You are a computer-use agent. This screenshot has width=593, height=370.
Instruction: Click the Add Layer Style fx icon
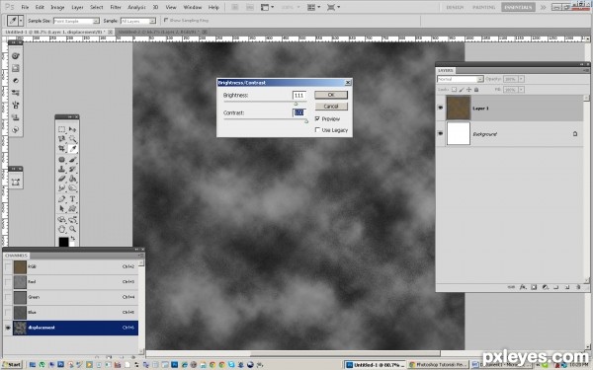point(523,287)
